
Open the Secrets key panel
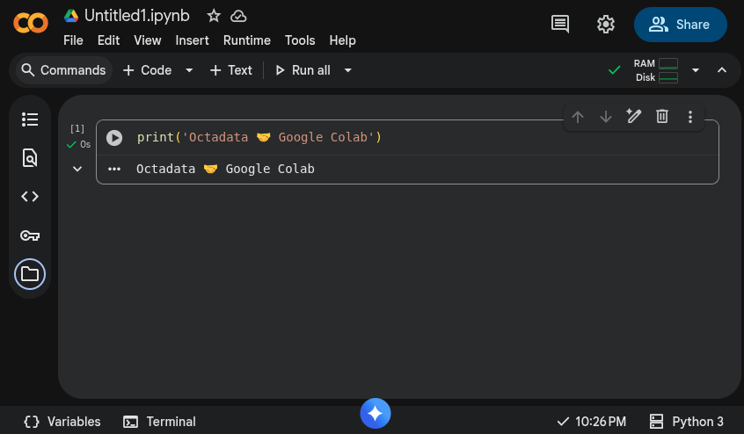[x=30, y=235]
